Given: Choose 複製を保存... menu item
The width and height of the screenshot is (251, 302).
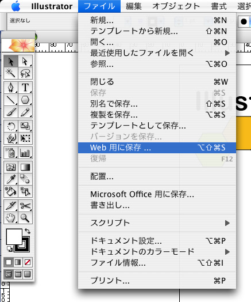Looking at the screenshot, I should [157, 115].
